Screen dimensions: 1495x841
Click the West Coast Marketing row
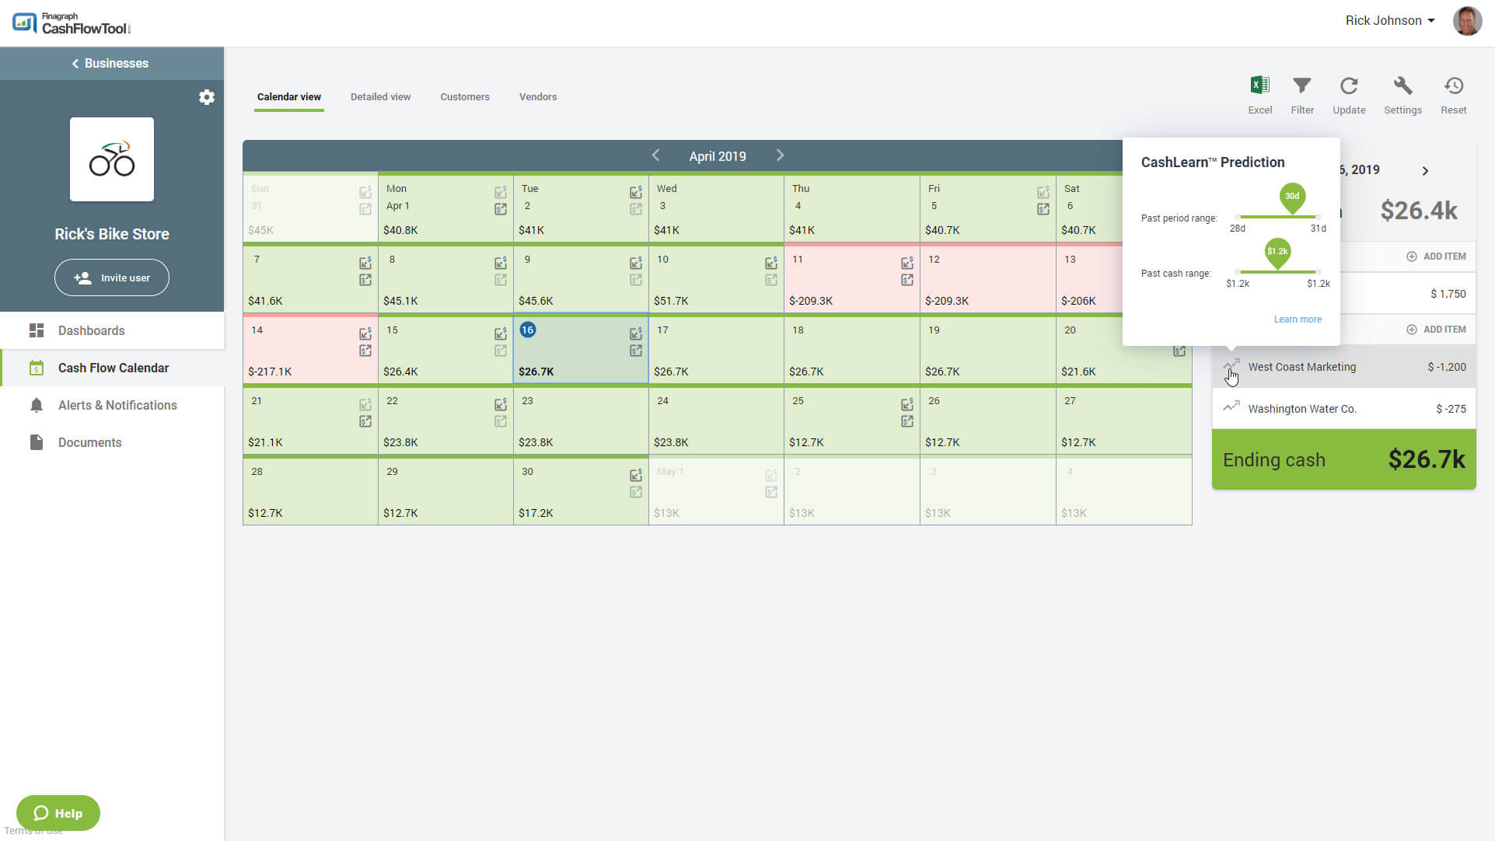(1343, 367)
